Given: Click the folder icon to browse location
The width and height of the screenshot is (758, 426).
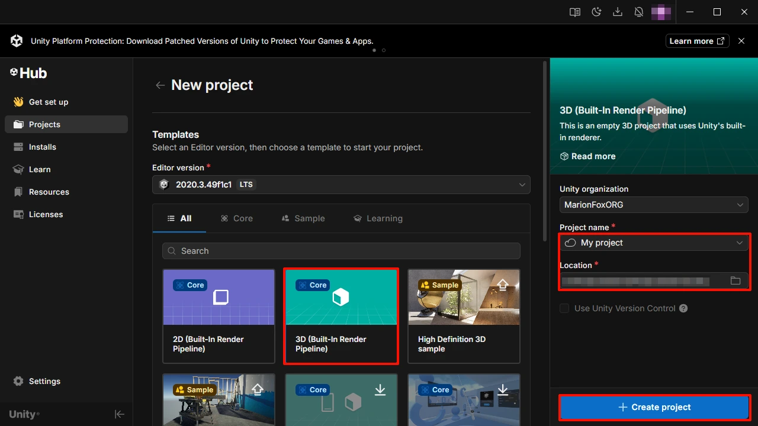Looking at the screenshot, I should [735, 281].
